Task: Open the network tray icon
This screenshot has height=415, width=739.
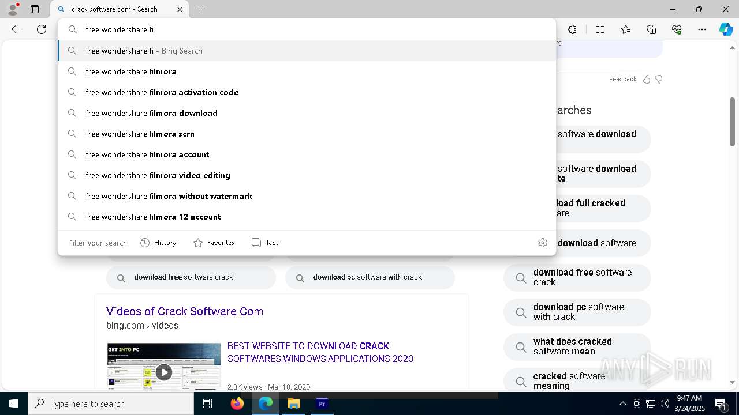Action: (x=651, y=403)
